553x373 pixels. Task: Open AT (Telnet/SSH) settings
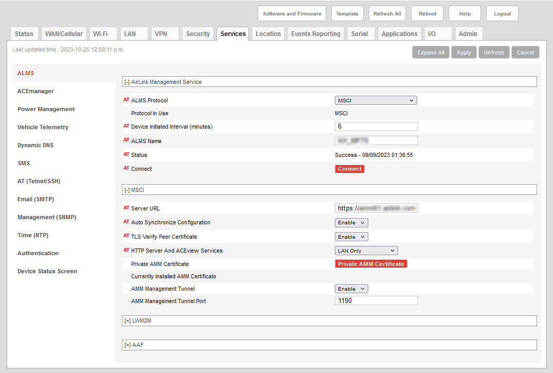39,181
